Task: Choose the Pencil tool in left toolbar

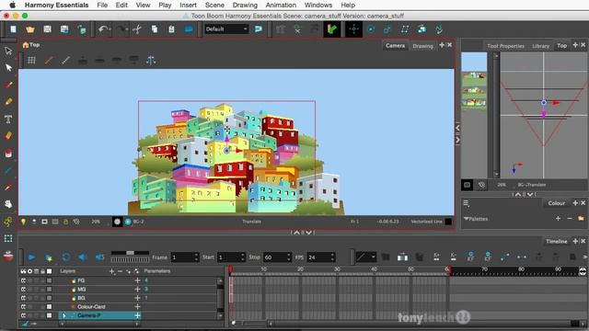Action: click(8, 102)
